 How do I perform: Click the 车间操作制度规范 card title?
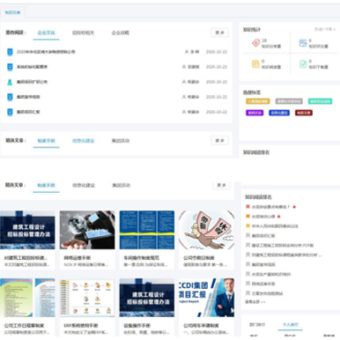click(x=141, y=258)
